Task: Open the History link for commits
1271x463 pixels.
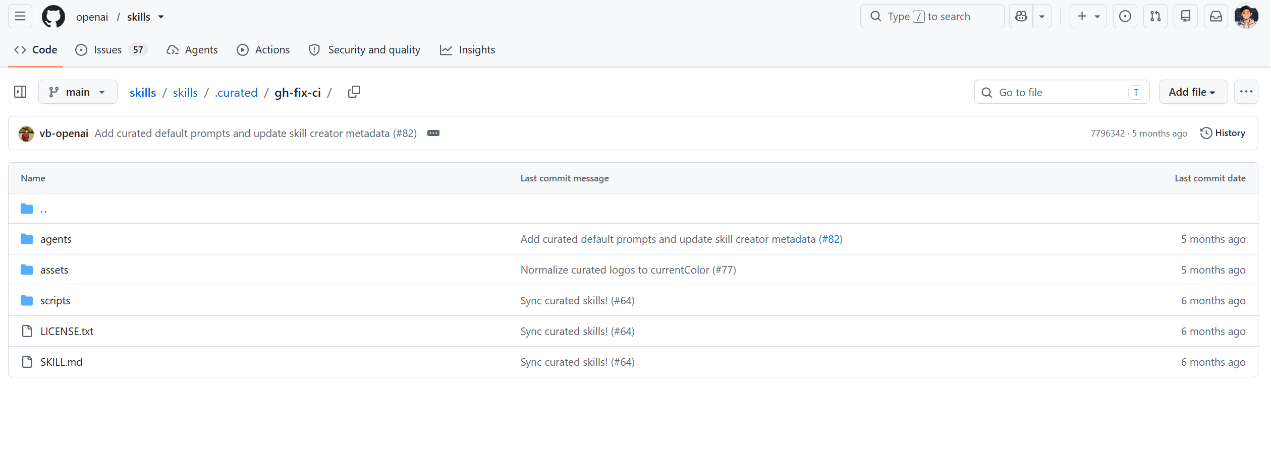Action: [1223, 133]
